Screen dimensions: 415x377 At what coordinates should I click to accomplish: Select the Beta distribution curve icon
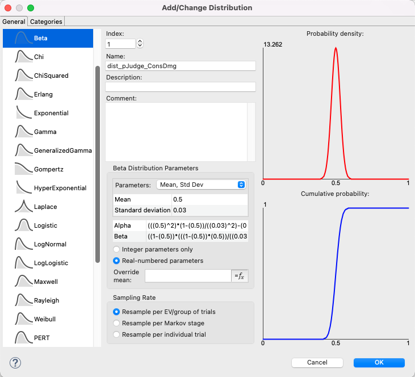click(23, 38)
